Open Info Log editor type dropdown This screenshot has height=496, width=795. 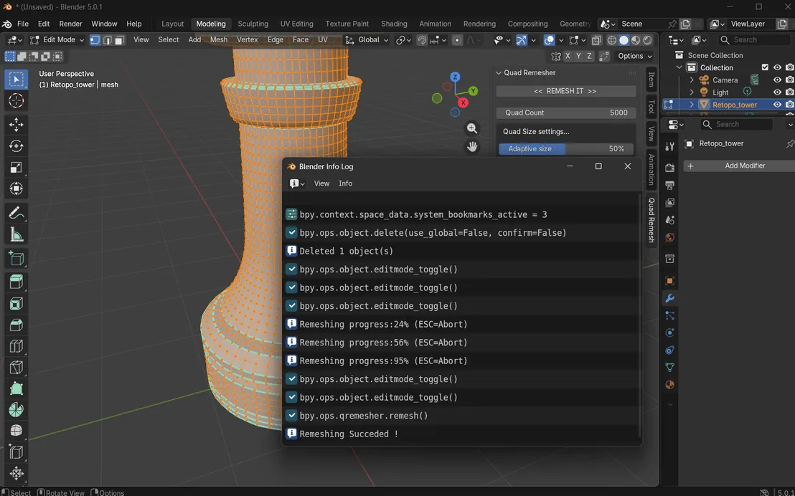tap(296, 183)
